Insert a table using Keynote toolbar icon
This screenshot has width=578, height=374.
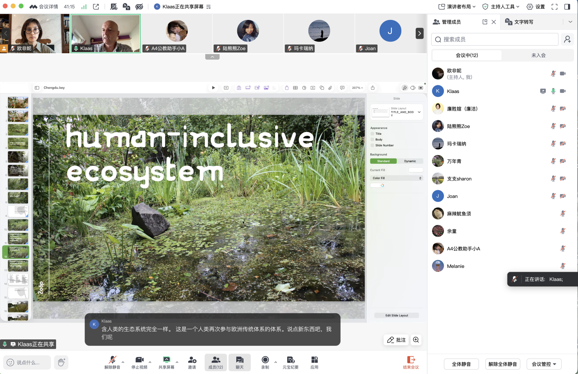295,88
